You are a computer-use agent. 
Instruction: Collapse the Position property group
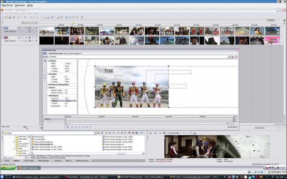pos(48,61)
